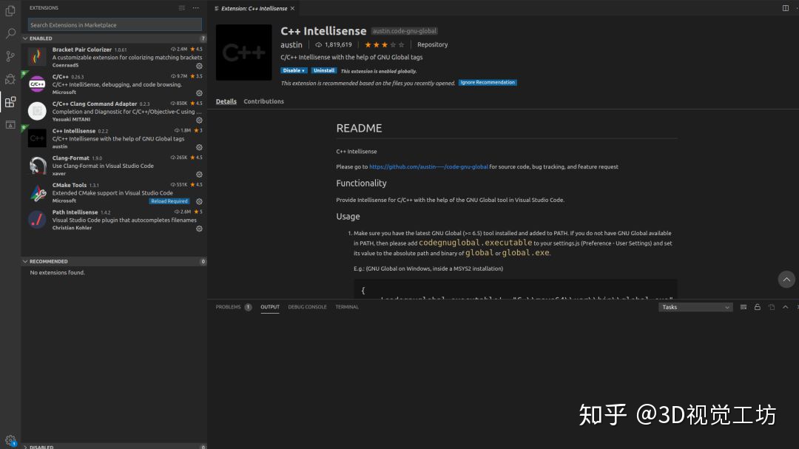Toggle the output scroll lock
Image resolution: width=799 pixels, height=449 pixels.
758,307
